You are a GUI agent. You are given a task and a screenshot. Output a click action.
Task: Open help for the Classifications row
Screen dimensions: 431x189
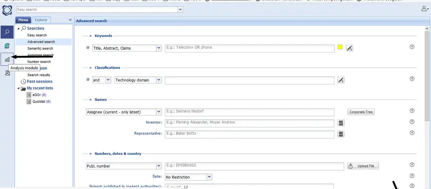tap(412, 79)
